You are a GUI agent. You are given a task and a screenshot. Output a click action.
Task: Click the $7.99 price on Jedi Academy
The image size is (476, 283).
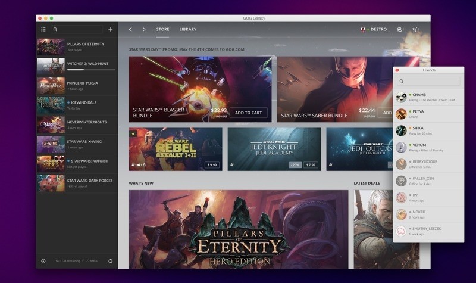[311, 165]
